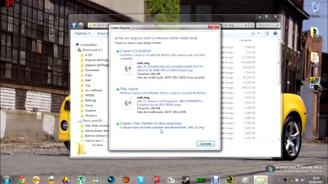Click the volume icon in system tray
This screenshot has height=184, width=328.
pyautogui.click(x=302, y=180)
